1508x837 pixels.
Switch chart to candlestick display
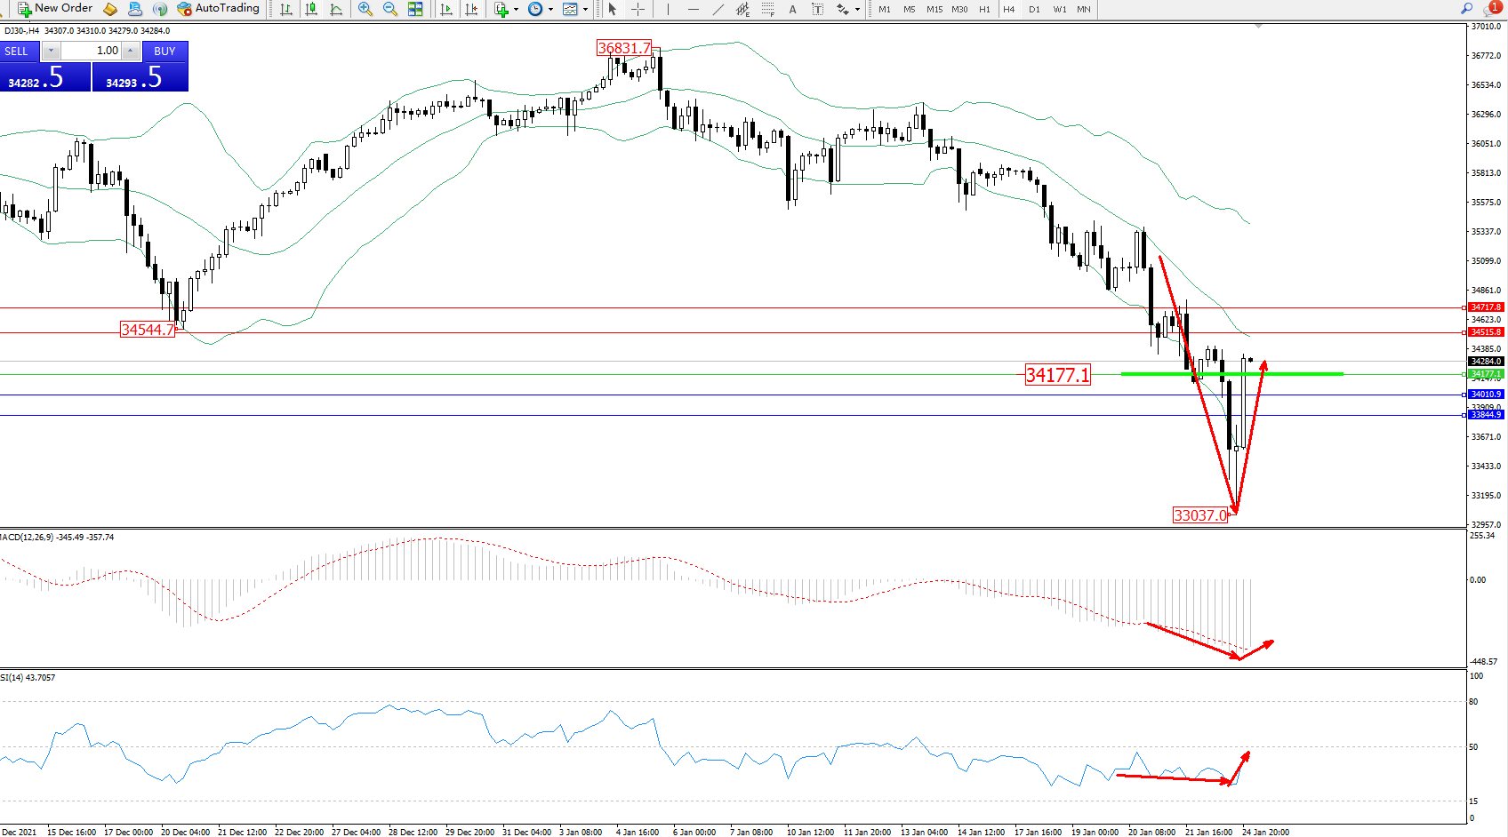311,9
